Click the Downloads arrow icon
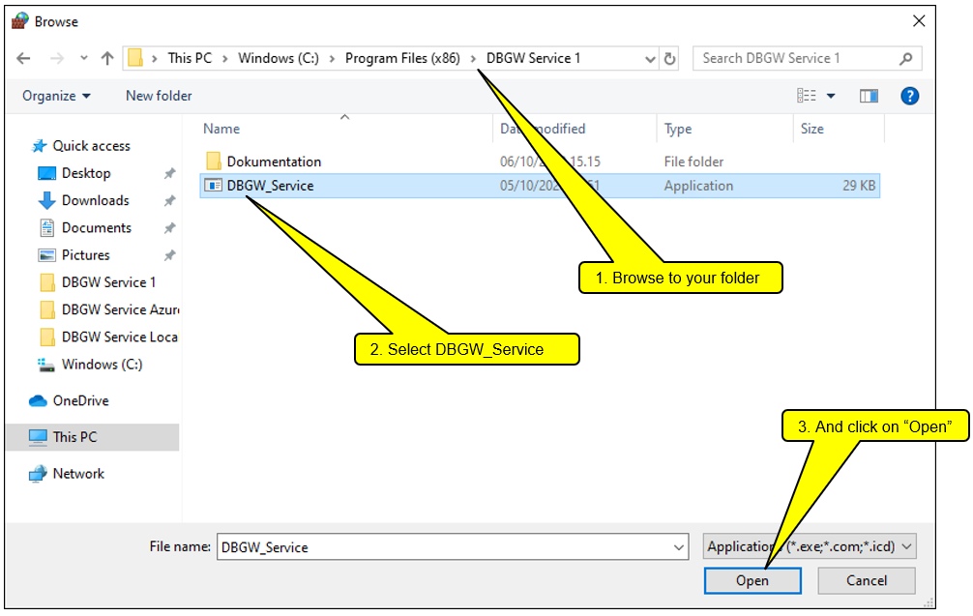The height and width of the screenshot is (616, 973). point(47,201)
